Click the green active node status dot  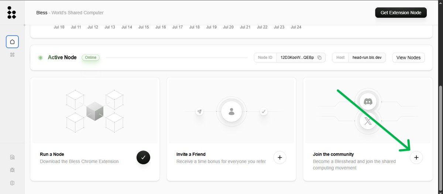(40, 58)
